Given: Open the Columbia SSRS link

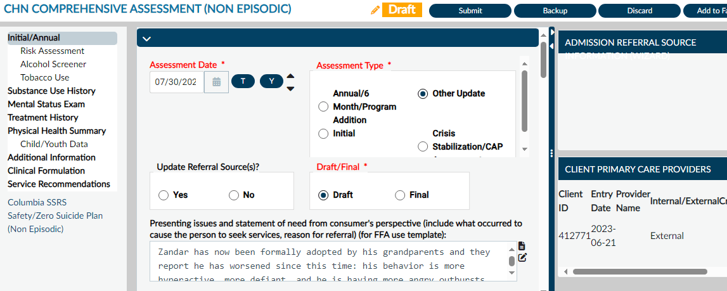Looking at the screenshot, I should click(37, 202).
